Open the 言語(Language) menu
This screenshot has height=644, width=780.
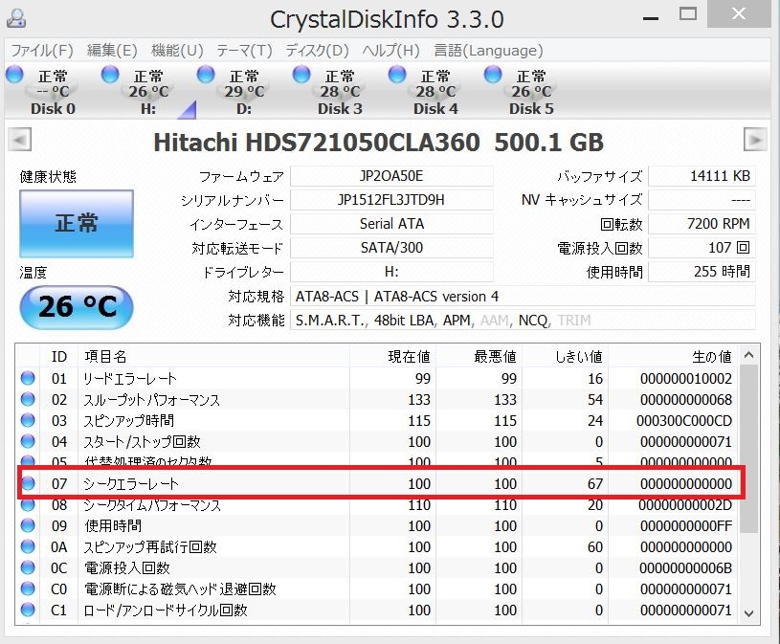click(x=487, y=50)
